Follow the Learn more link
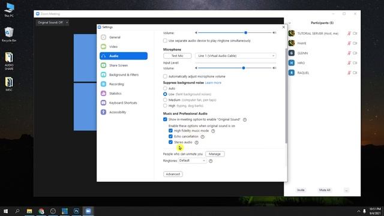The width and height of the screenshot is (384, 216). [213, 83]
